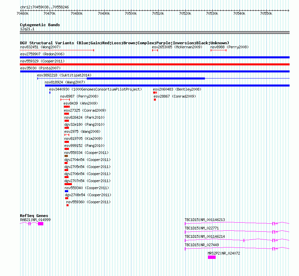Select the esv2653085 (McKernan2009) variant label

[x=177, y=47]
